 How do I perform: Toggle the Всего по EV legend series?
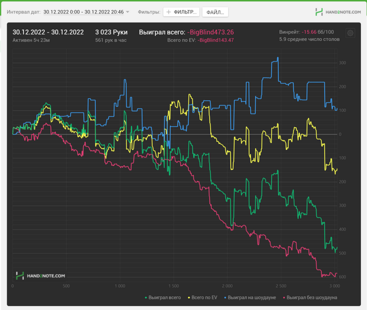pos(202,297)
